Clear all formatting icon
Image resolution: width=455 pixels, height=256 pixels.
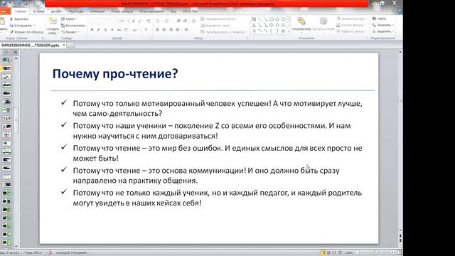pyautogui.click(x=149, y=21)
